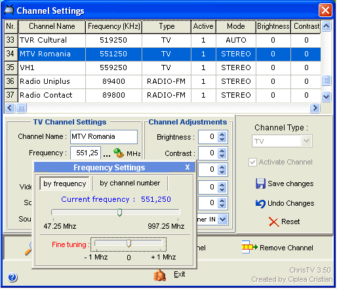337x289 pixels.
Task: Open the Tuner IN source dropdown arrow
Action: (223, 219)
